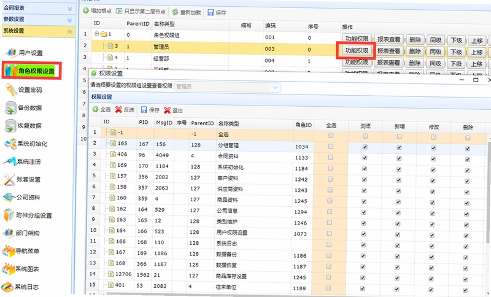Screen dimensions: 491x297
Task: Click the 系统日志 cell in permissions grid
Action: click(226, 243)
